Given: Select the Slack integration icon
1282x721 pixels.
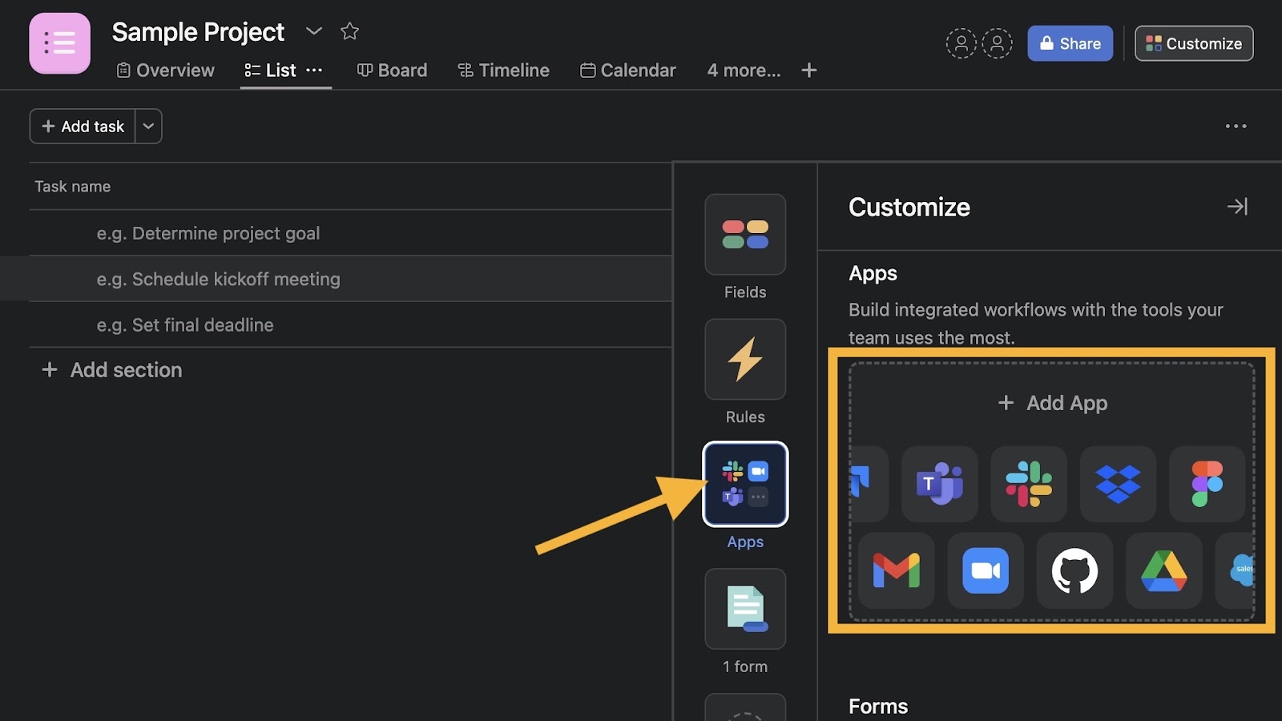Looking at the screenshot, I should point(1029,484).
